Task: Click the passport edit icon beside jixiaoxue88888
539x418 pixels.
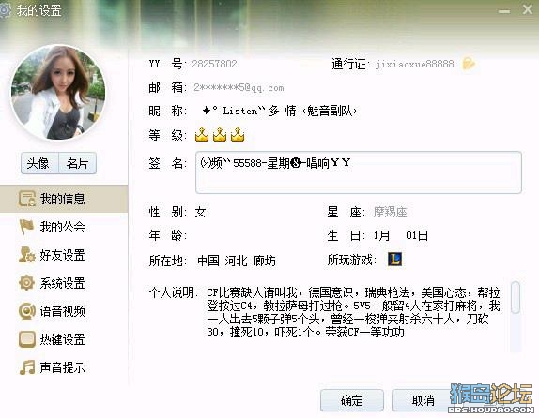Action: (469, 64)
